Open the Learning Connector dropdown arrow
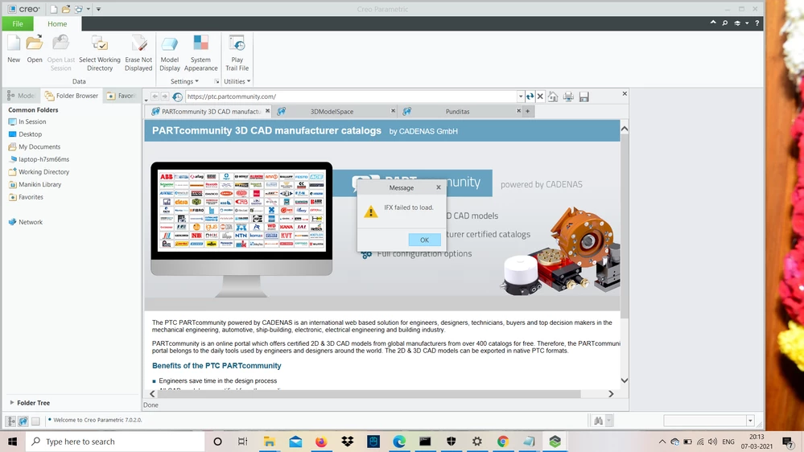This screenshot has height=452, width=804. coord(747,23)
